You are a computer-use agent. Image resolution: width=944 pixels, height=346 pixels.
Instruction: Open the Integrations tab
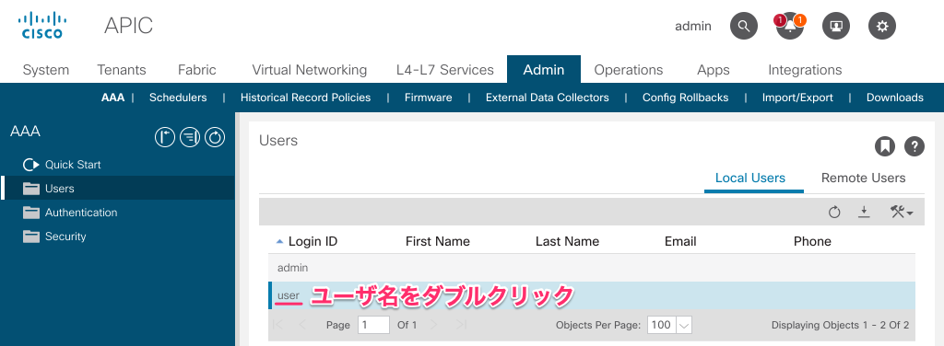(805, 70)
